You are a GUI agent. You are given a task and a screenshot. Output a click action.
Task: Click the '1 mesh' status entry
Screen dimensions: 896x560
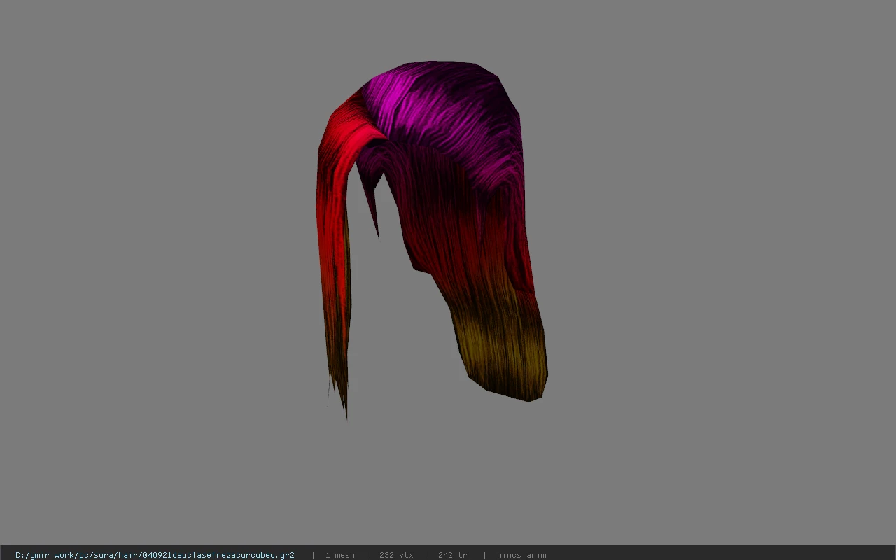pos(339,555)
